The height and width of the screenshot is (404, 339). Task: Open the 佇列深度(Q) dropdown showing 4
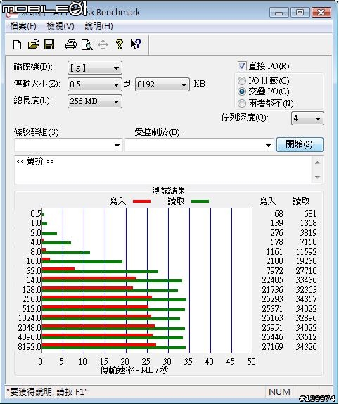click(307, 118)
